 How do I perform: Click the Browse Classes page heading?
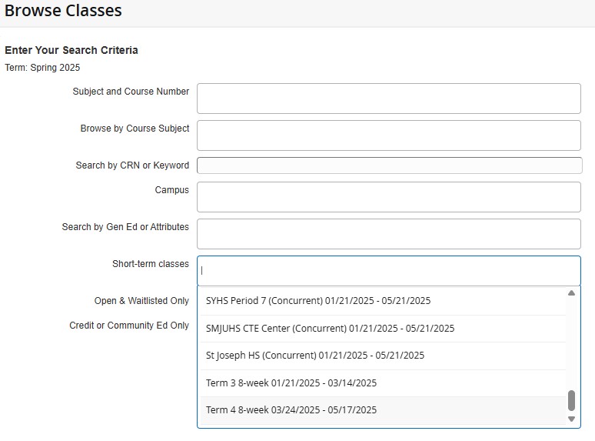[x=63, y=11]
